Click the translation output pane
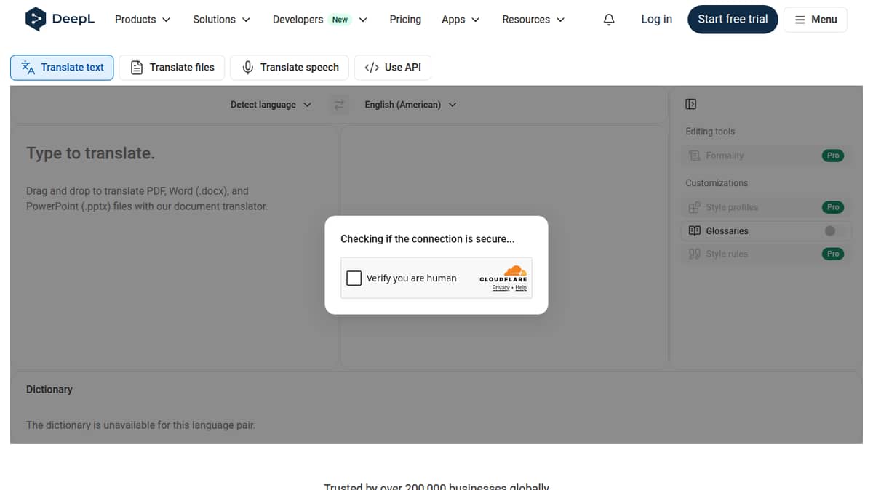 (503, 247)
